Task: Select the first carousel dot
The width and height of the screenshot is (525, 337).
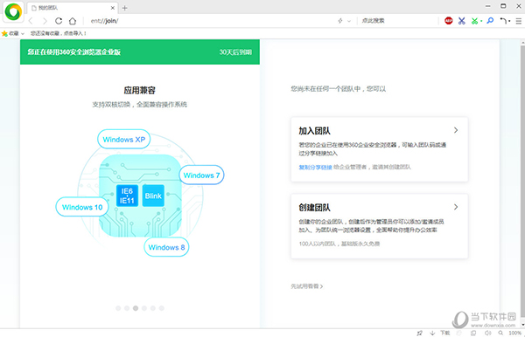Action: 118,308
